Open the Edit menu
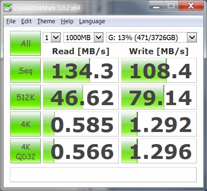The width and height of the screenshot is (207, 191). [26, 21]
